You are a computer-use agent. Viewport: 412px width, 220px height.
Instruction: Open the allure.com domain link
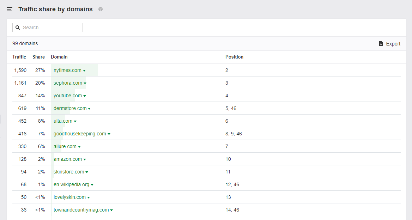point(65,146)
